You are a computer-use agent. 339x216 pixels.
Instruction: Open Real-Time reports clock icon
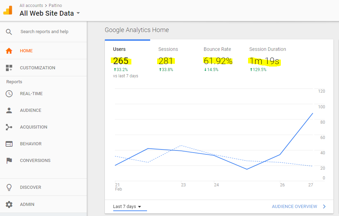(x=9, y=94)
